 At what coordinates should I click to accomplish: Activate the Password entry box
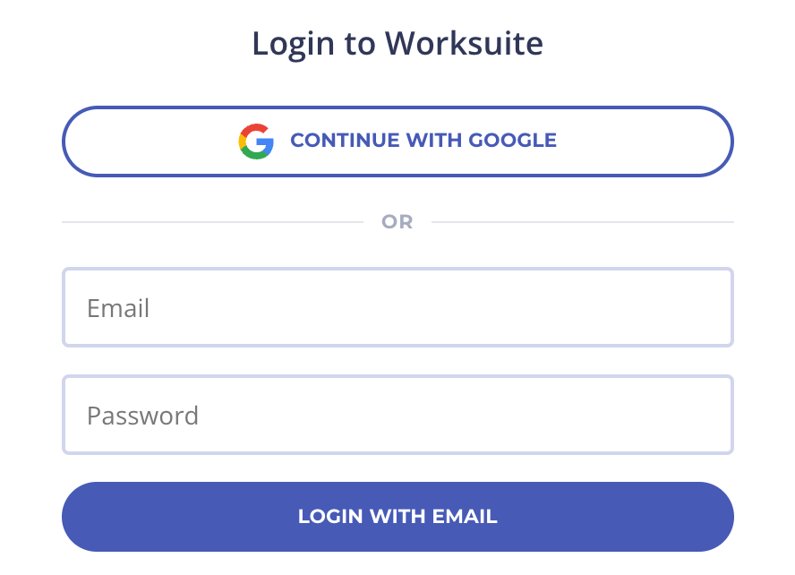[x=397, y=415]
